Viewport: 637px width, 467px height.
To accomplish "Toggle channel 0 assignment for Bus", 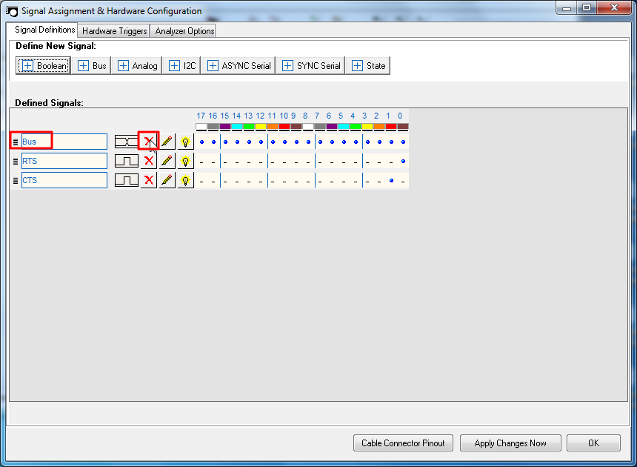I will click(x=403, y=142).
